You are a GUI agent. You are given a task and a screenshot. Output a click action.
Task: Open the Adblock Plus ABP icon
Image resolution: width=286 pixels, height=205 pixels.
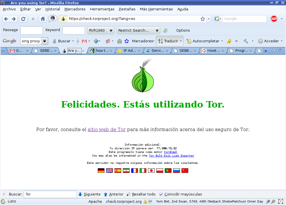coord(274,19)
